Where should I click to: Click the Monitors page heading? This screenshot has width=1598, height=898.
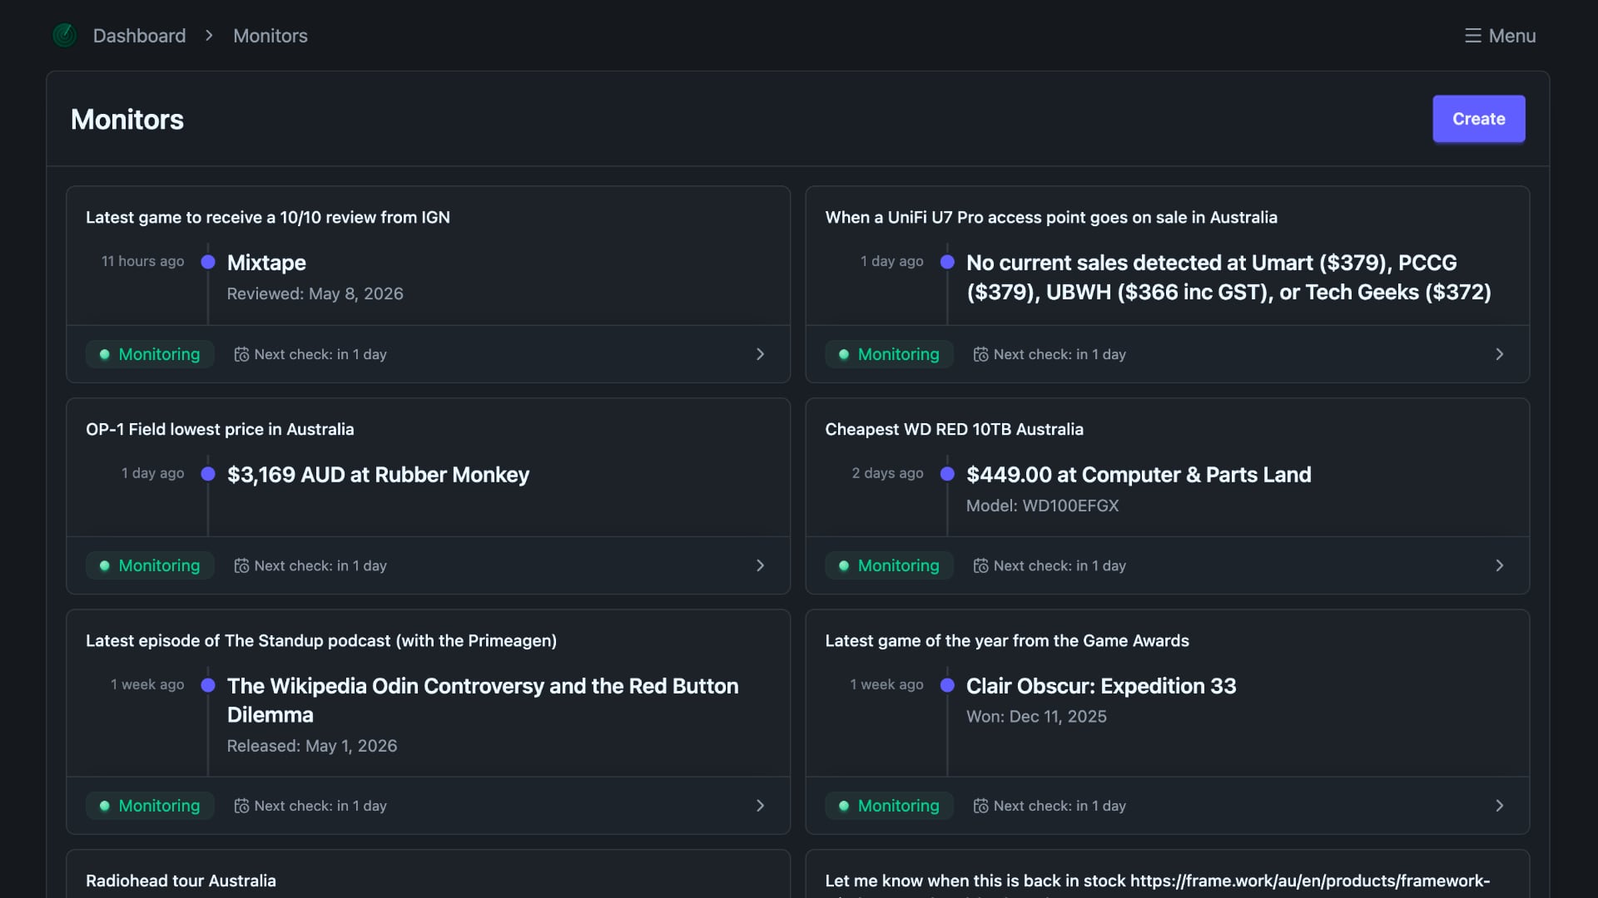click(127, 119)
